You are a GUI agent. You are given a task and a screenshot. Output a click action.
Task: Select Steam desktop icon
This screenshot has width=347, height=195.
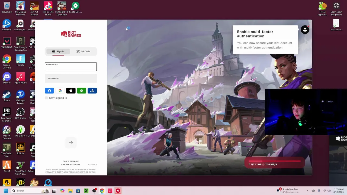tap(7, 96)
